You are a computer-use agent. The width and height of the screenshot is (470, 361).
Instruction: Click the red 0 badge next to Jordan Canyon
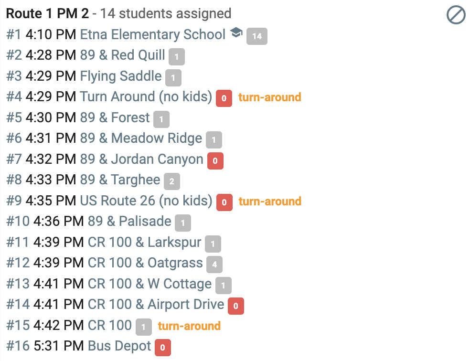point(215,161)
